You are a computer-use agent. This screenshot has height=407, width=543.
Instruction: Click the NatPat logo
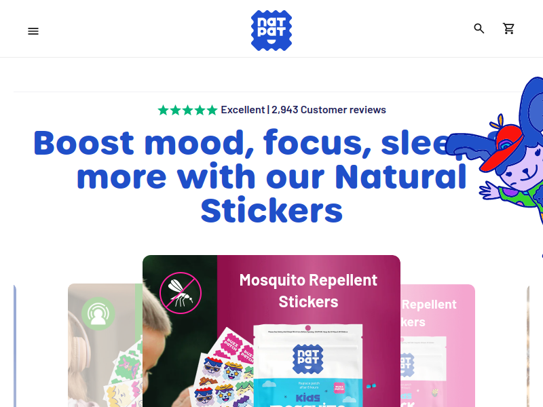271,31
